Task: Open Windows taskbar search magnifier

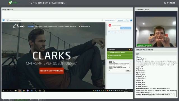Action: click(8, 91)
